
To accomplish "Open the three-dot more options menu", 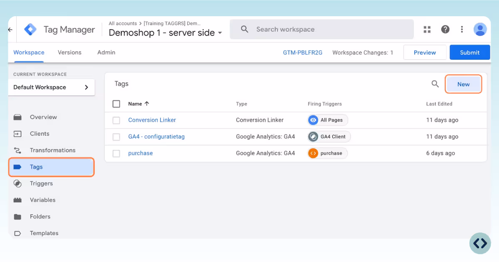I will pos(462,30).
